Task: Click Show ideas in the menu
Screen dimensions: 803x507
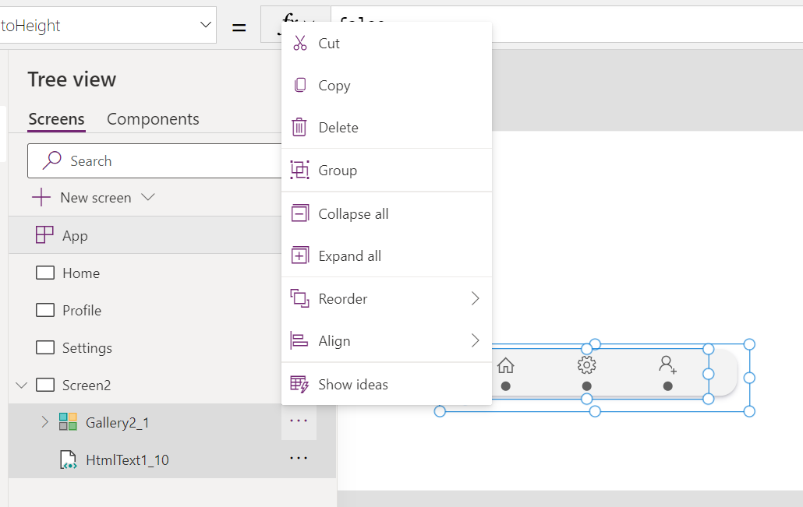Action: pyautogui.click(x=352, y=384)
